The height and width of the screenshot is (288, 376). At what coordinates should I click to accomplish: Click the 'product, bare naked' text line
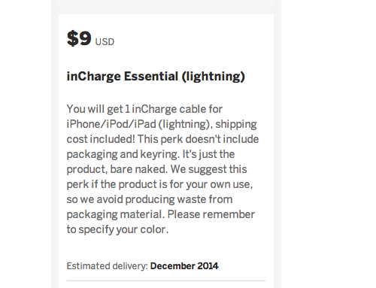pyautogui.click(x=156, y=169)
